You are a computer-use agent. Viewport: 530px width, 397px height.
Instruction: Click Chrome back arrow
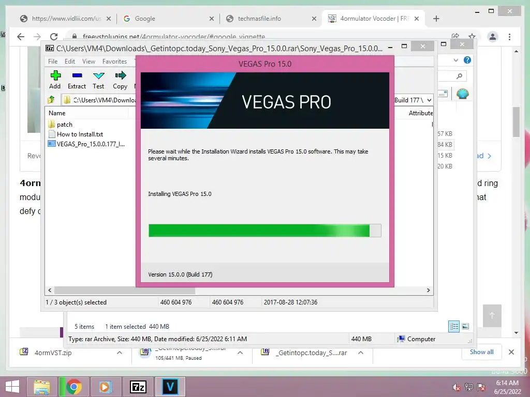21,37
